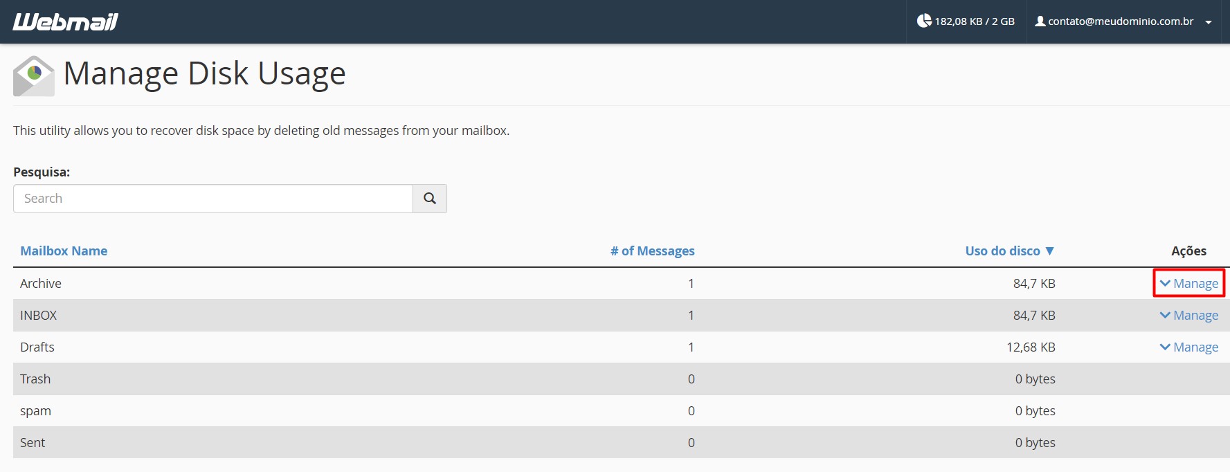Screen dimensions: 1230x472
Task: Click the Ações column header
Action: coord(1188,251)
